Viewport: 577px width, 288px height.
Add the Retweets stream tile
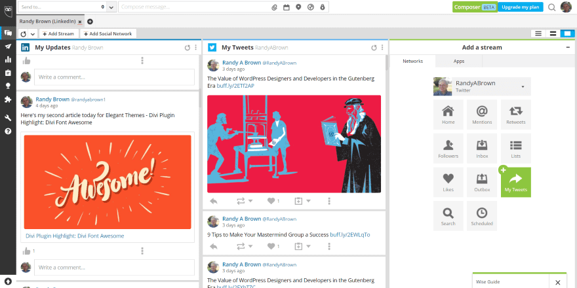tap(516, 115)
